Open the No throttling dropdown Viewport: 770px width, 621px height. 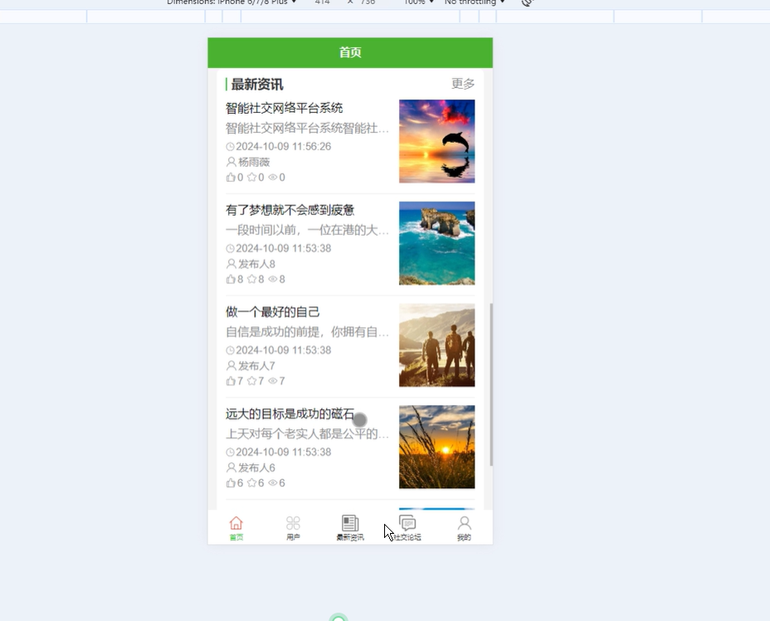click(x=475, y=2)
